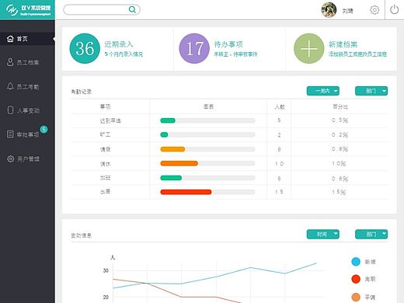Click the 旷工 short green progress bar
The height and width of the screenshot is (303, 404).
click(x=164, y=134)
